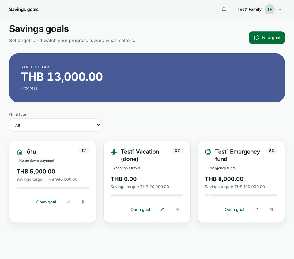The height and width of the screenshot is (259, 294).
Task: Click the 0% badge on Vacation card
Action: (178, 151)
